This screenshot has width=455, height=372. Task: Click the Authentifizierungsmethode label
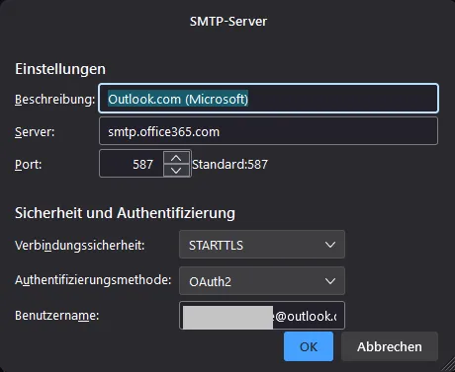click(x=93, y=280)
